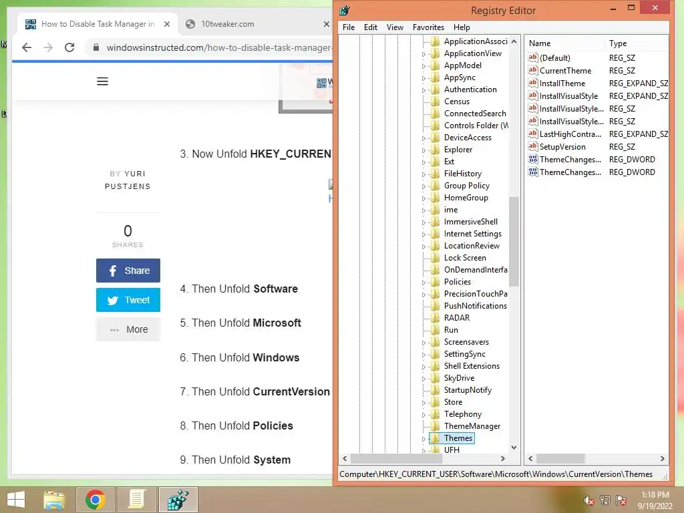Click the More share options button
The width and height of the screenshot is (684, 513).
coord(128,329)
